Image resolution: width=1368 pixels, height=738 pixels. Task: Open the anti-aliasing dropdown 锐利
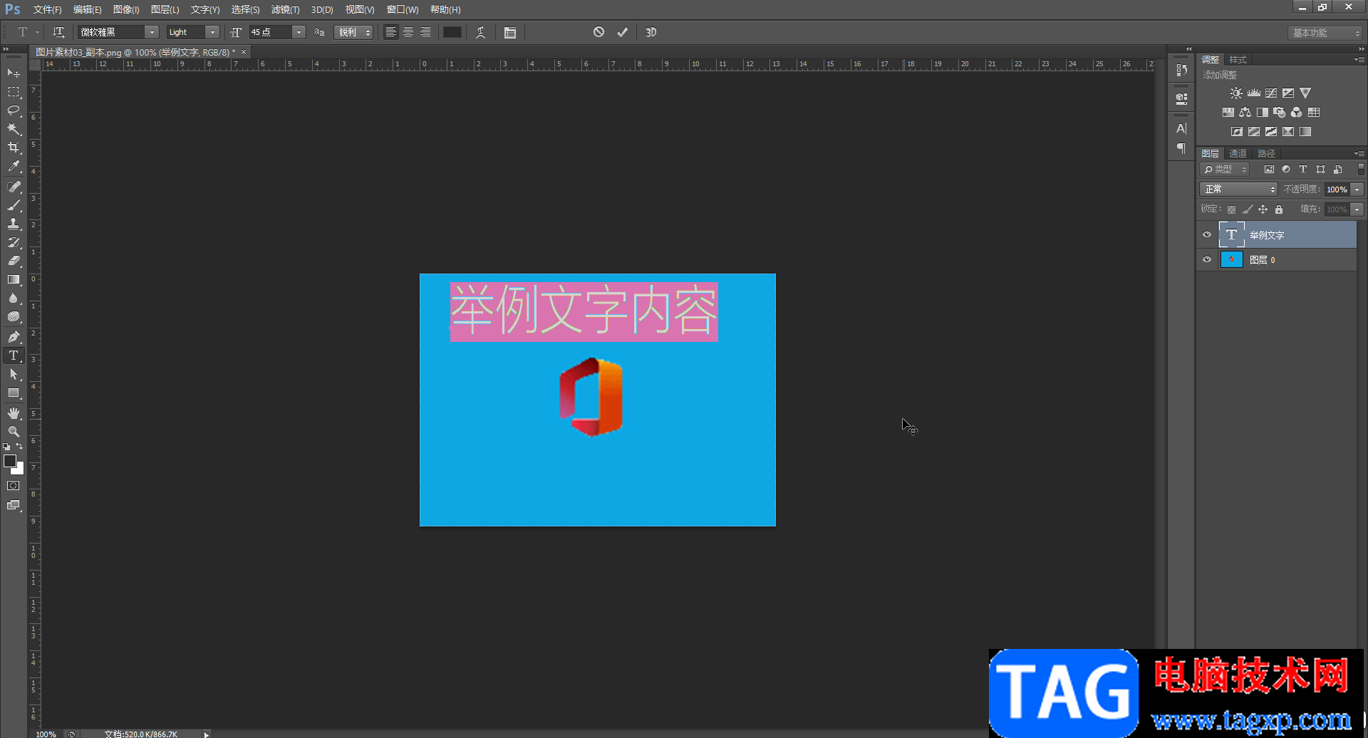click(x=354, y=32)
